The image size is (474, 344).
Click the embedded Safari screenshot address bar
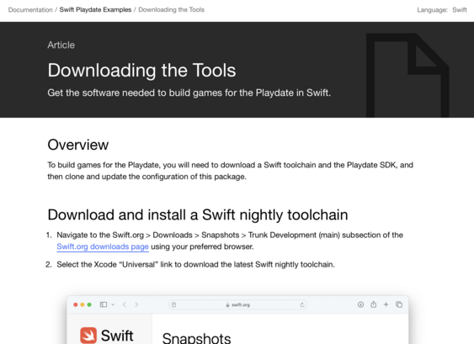pyautogui.click(x=237, y=304)
